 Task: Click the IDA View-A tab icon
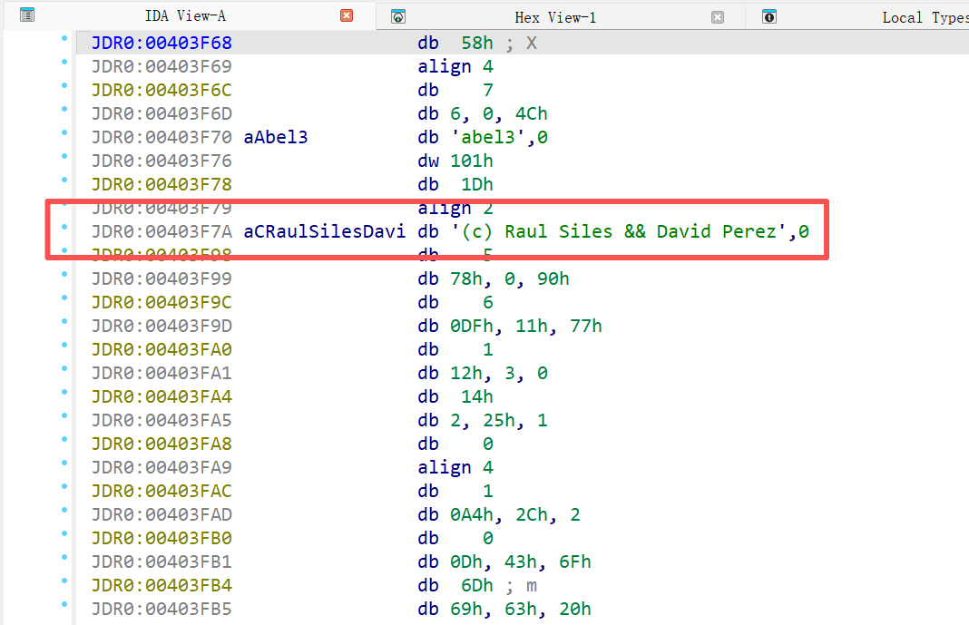[x=27, y=15]
